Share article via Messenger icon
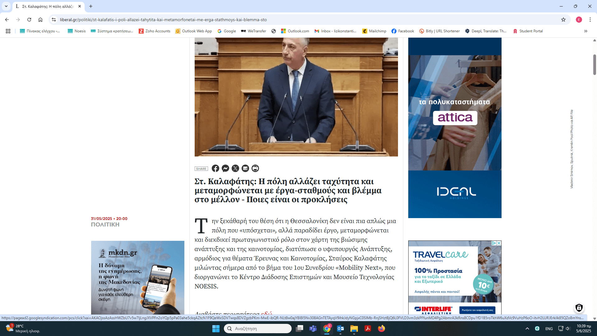Image resolution: width=597 pixels, height=336 pixels. [x=225, y=168]
